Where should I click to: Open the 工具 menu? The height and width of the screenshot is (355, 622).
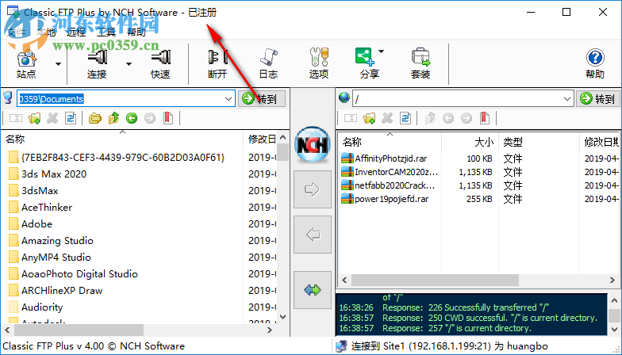[106, 32]
